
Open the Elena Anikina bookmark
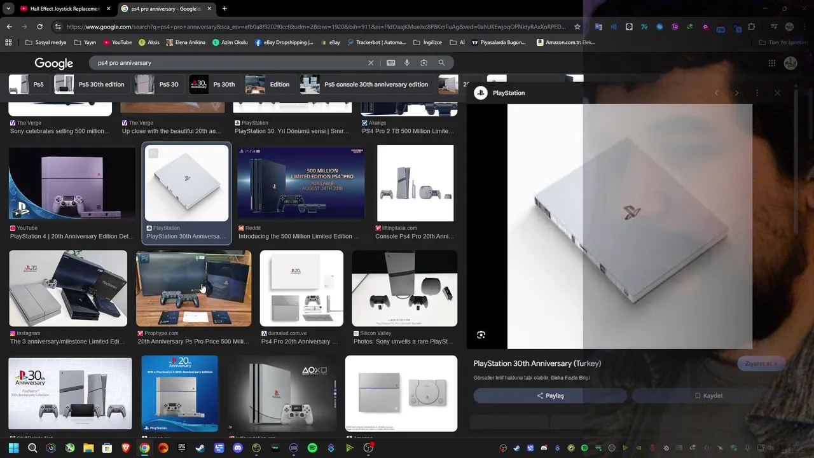click(186, 43)
